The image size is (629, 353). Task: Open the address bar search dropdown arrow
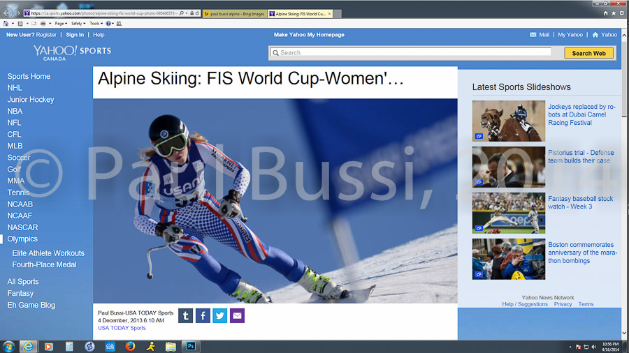point(187,13)
